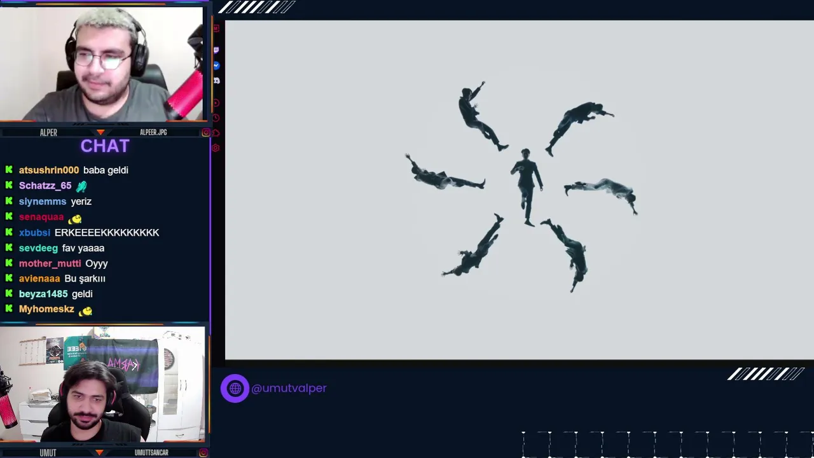Click the UMUTTSANCAR Instagram handle label

point(151,453)
